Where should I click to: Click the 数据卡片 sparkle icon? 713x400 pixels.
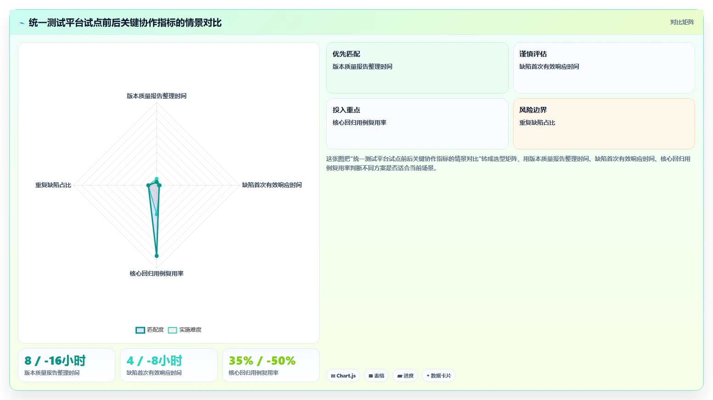point(428,376)
